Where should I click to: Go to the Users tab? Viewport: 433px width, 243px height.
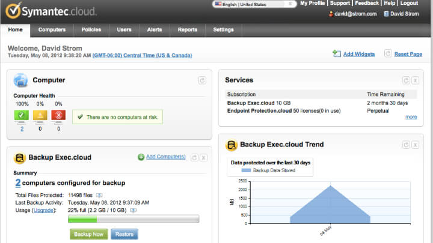(124, 30)
